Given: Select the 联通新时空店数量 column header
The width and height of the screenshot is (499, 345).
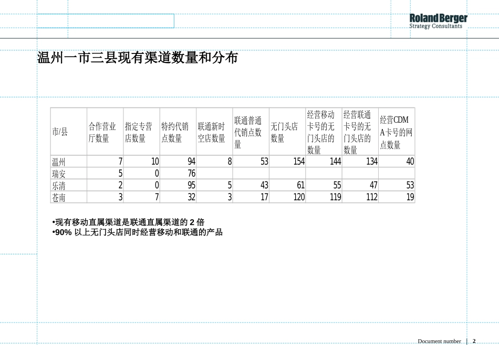Looking at the screenshot, I should (x=214, y=132).
